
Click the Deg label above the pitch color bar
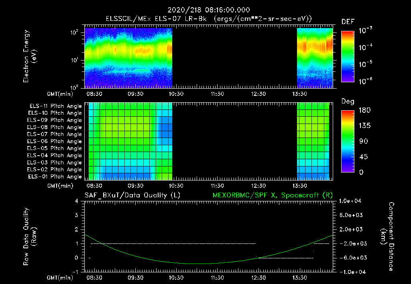348,101
